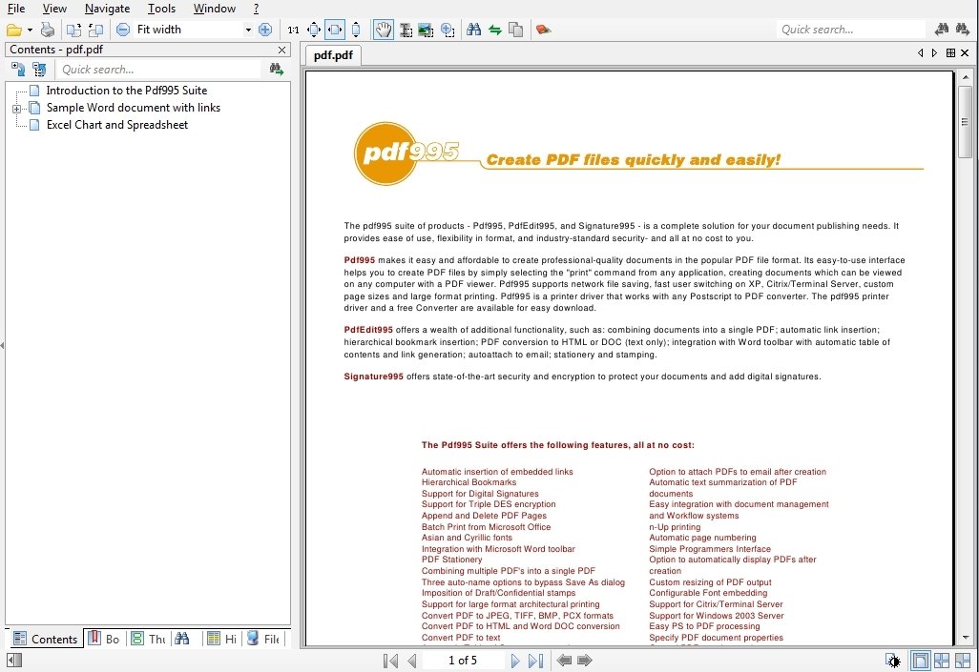Zoom out with the minus button
The height and width of the screenshot is (672, 979).
tap(123, 30)
